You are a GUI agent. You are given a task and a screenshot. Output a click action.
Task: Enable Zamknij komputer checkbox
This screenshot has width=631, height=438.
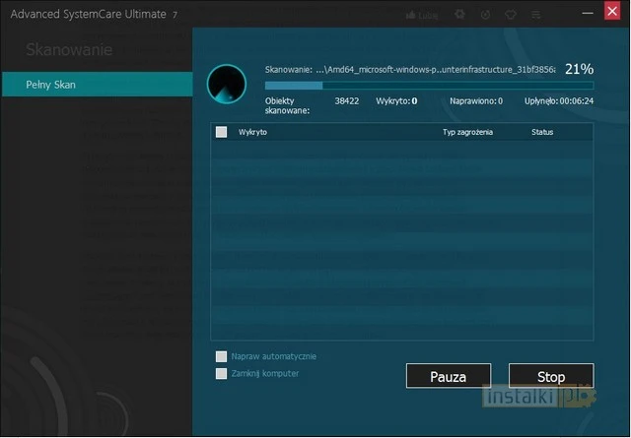[x=221, y=373]
